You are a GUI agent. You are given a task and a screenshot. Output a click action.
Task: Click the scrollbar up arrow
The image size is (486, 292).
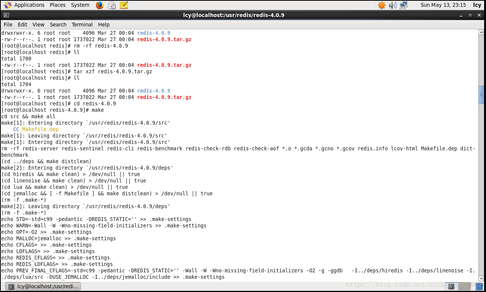pyautogui.click(x=481, y=32)
